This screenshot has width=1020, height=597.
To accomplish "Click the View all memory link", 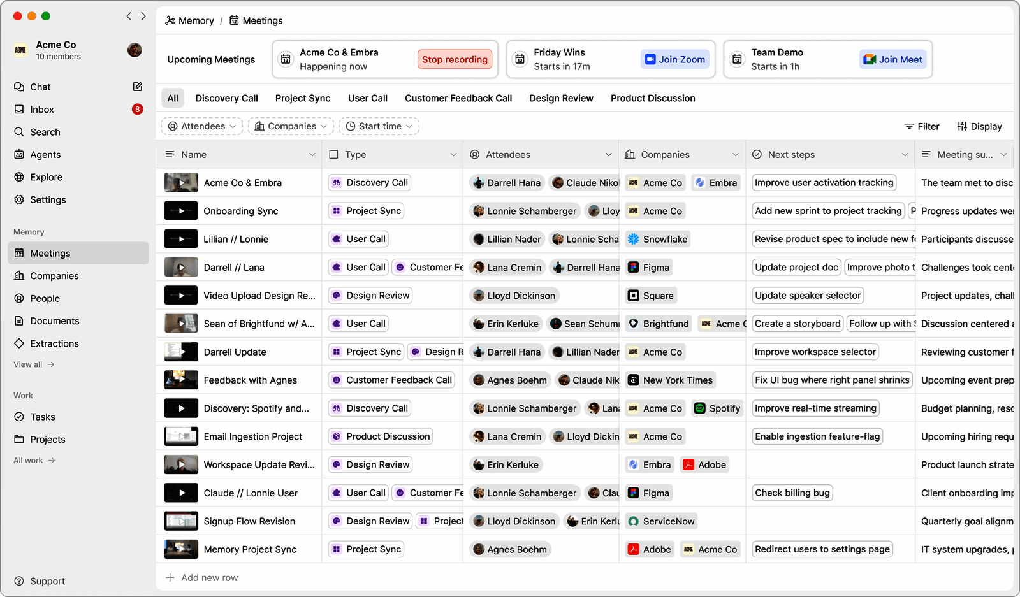I will point(34,364).
